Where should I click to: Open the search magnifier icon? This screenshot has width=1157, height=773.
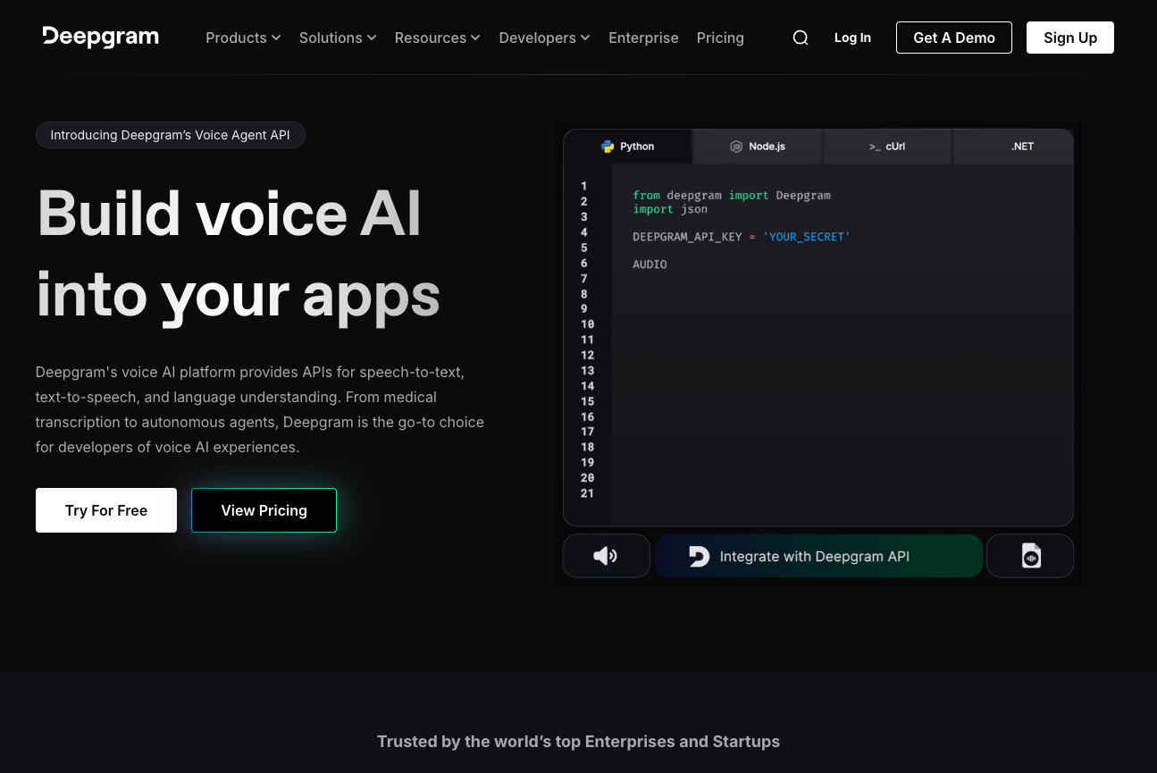pyautogui.click(x=801, y=38)
